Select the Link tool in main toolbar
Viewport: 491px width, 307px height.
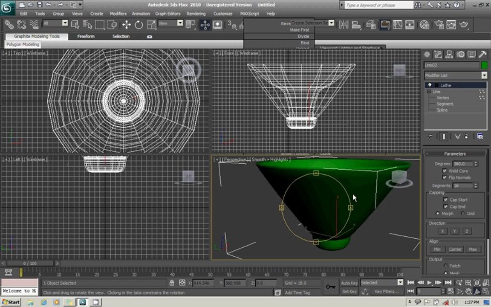[x=9, y=24]
